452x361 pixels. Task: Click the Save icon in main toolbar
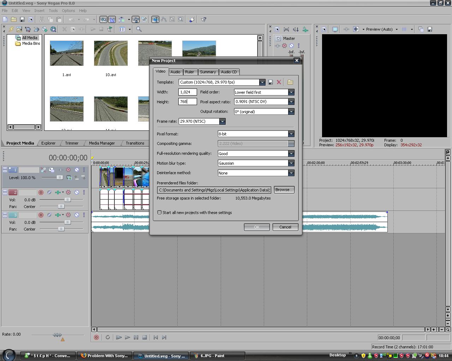(22, 20)
